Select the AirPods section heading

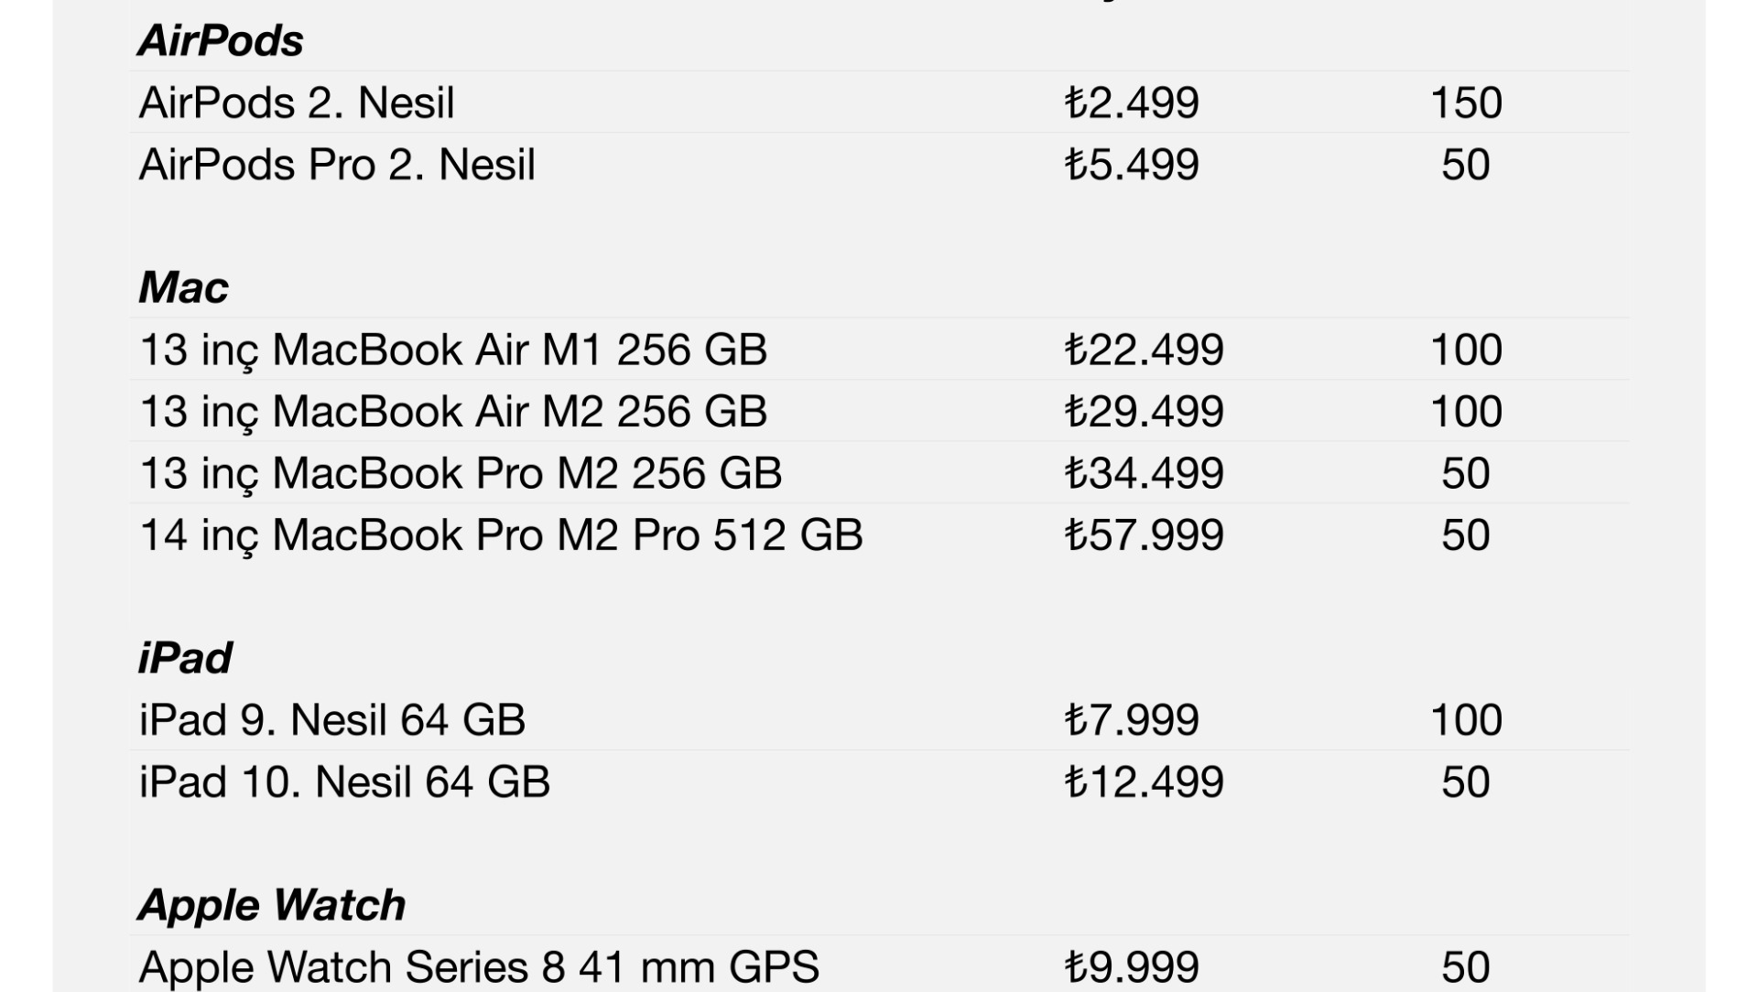pos(221,41)
